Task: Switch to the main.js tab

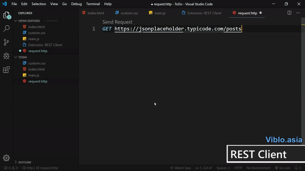Action: [x=158, y=13]
